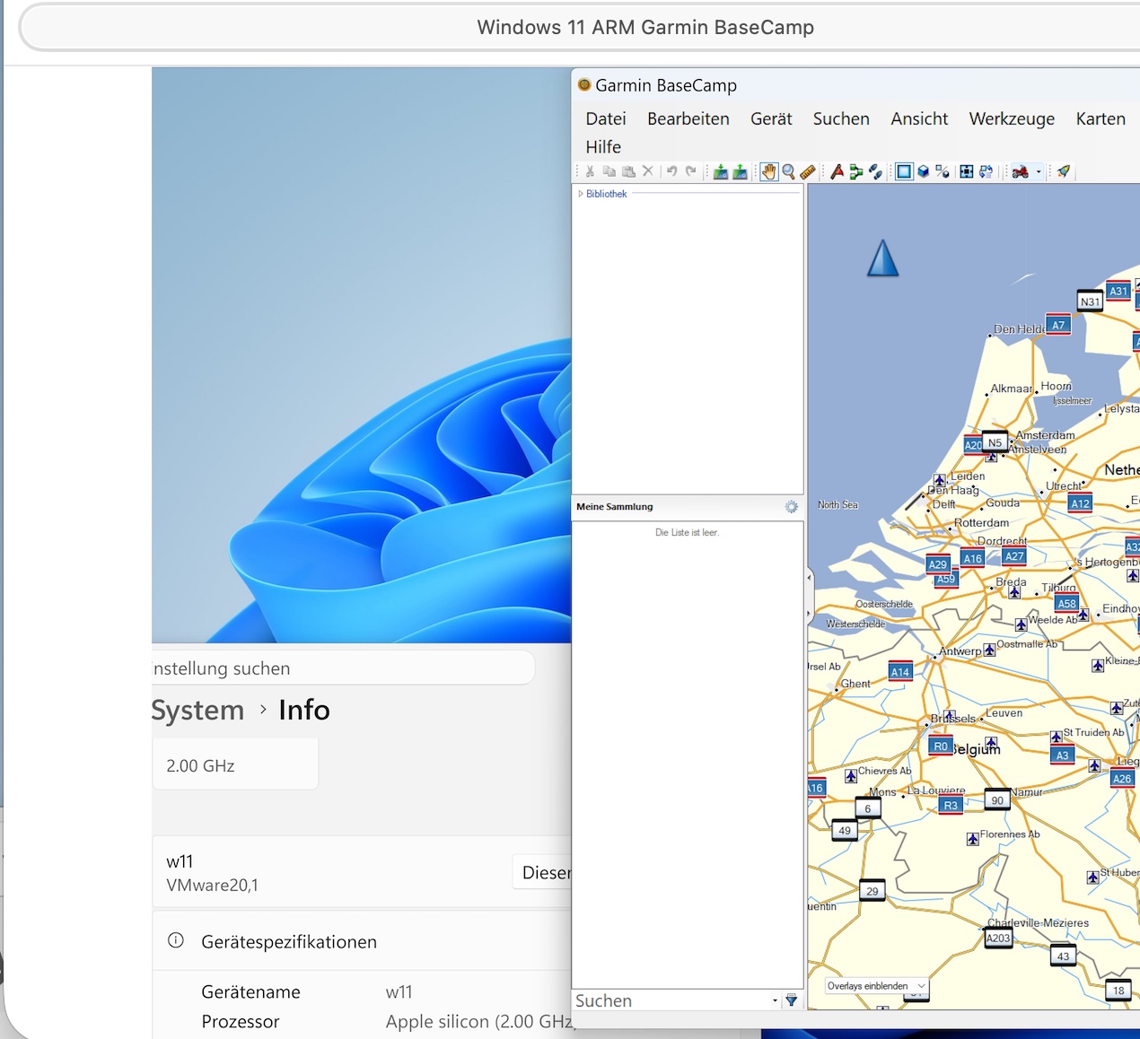The height and width of the screenshot is (1039, 1140).
Task: Click the Cut scissors icon in toolbar
Action: pyautogui.click(x=590, y=171)
